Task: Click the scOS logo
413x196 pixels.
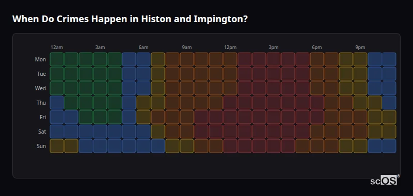Action: tap(385, 180)
